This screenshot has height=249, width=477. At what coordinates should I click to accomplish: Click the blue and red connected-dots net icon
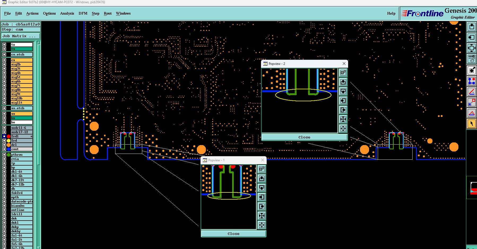pos(472,81)
